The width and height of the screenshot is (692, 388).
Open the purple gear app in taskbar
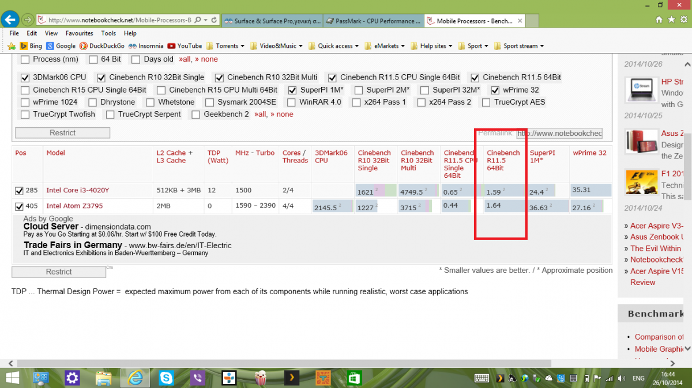[72, 378]
